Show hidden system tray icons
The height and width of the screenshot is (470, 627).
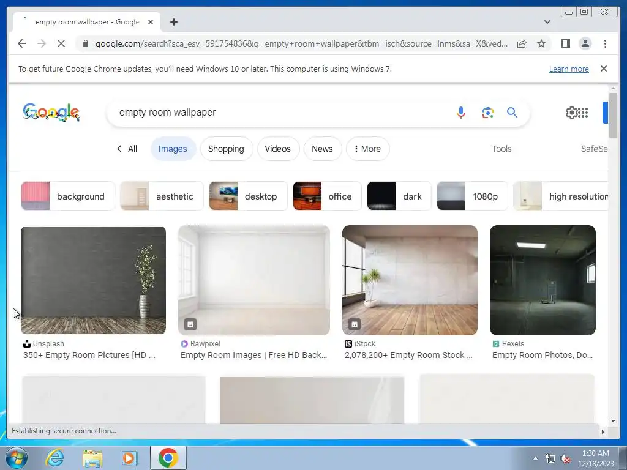(x=535, y=458)
